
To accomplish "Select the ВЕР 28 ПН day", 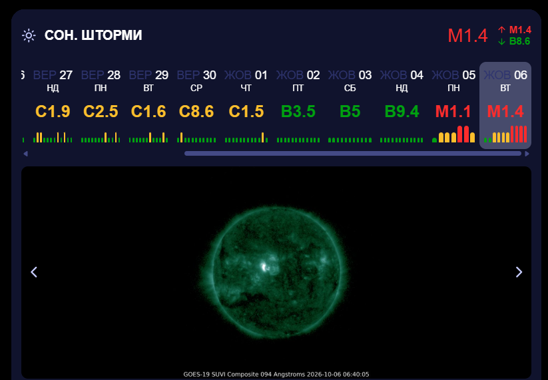I will pyautogui.click(x=101, y=105).
